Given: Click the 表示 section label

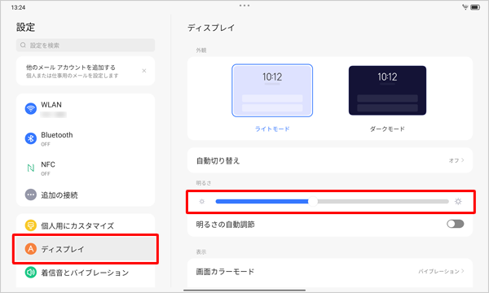Looking at the screenshot, I should click(x=201, y=252).
